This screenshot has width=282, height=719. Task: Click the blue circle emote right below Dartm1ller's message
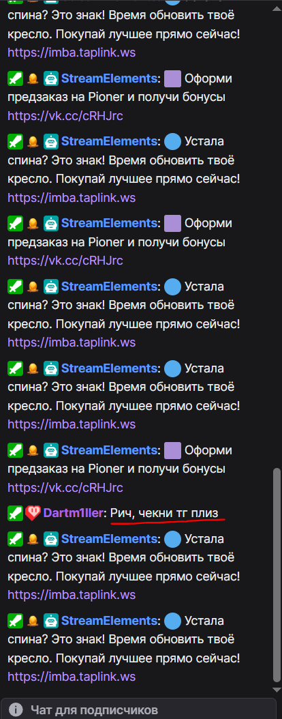point(172,539)
